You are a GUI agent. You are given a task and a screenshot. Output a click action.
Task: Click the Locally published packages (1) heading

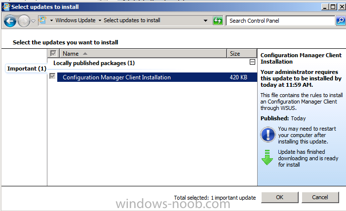click(x=94, y=63)
